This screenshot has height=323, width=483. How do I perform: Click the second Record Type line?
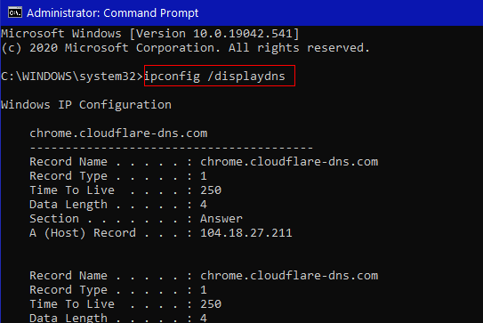click(x=118, y=290)
